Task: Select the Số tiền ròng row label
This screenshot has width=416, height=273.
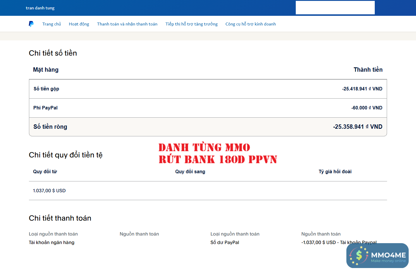Action: click(x=50, y=127)
